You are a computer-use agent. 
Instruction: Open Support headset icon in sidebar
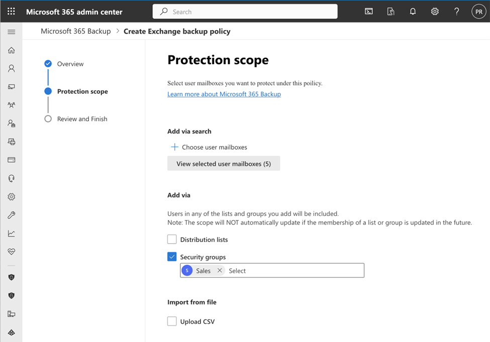(x=11, y=178)
